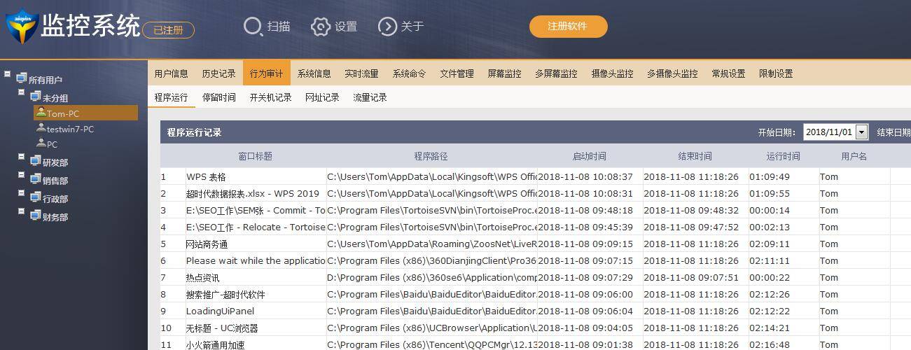Select the Tom-PC tree label
Image resolution: width=911 pixels, height=350 pixels.
[63, 113]
